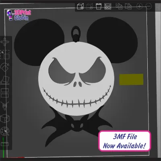Screen dimensions: 161x161
Task: Select the Move gizmo tool
Action: point(5,42)
